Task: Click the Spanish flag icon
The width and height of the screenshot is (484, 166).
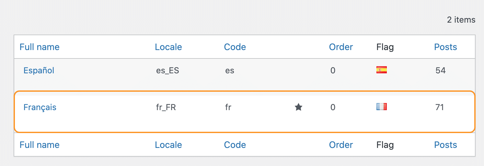Action: pyautogui.click(x=381, y=70)
